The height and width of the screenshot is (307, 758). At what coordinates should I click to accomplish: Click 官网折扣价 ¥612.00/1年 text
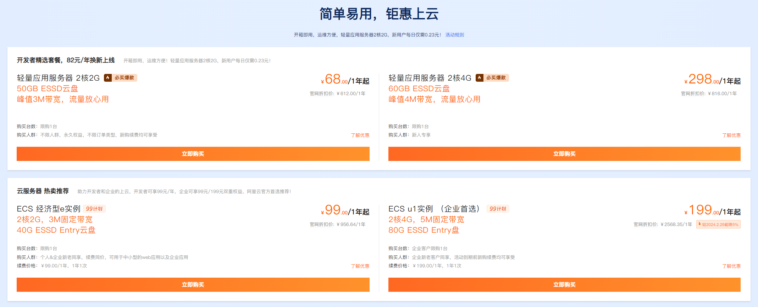tap(338, 94)
